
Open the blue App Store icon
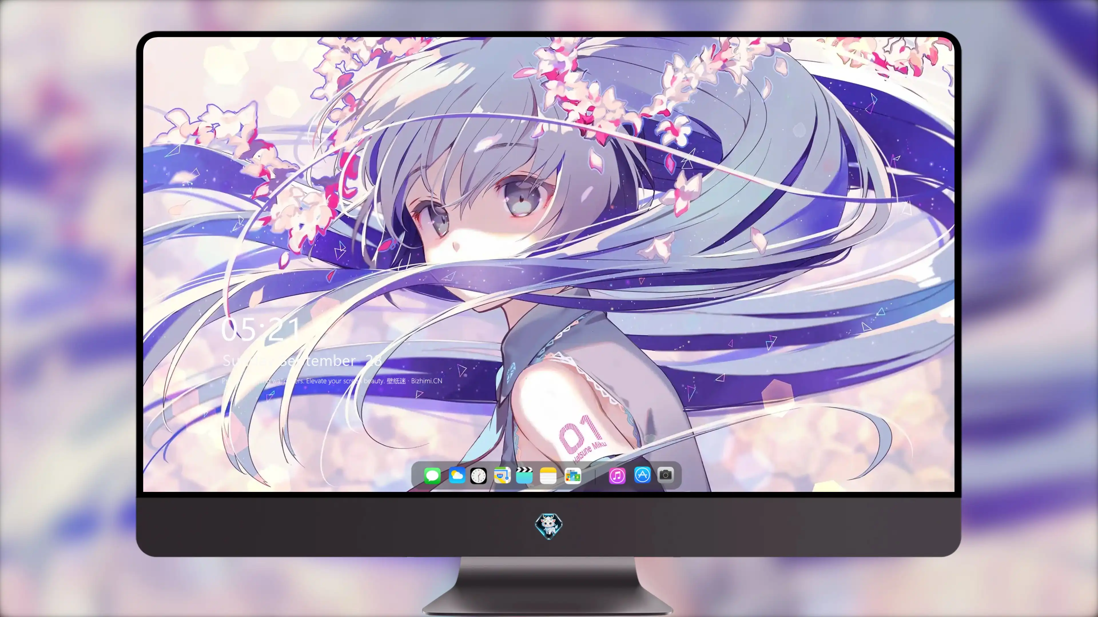point(642,475)
